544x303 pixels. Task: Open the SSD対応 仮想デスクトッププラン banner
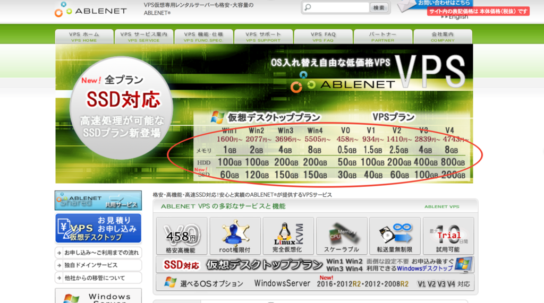[x=315, y=265]
